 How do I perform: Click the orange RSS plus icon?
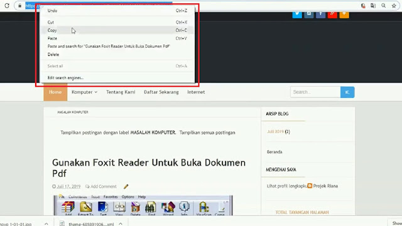coord(344,14)
